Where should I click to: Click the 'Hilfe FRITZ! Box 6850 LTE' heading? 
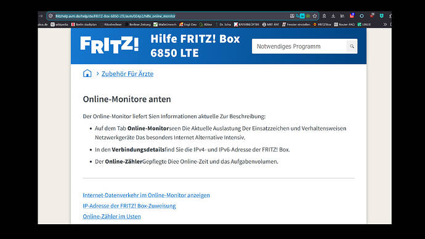click(195, 46)
